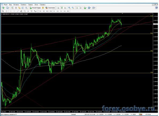Expand the New Chart dropdown arrow

click(x=5, y=8)
